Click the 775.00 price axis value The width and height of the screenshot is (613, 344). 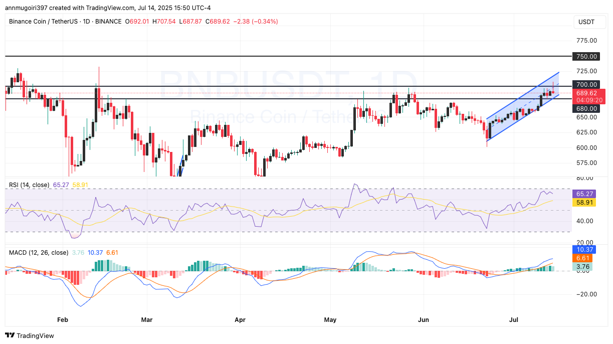(x=586, y=41)
